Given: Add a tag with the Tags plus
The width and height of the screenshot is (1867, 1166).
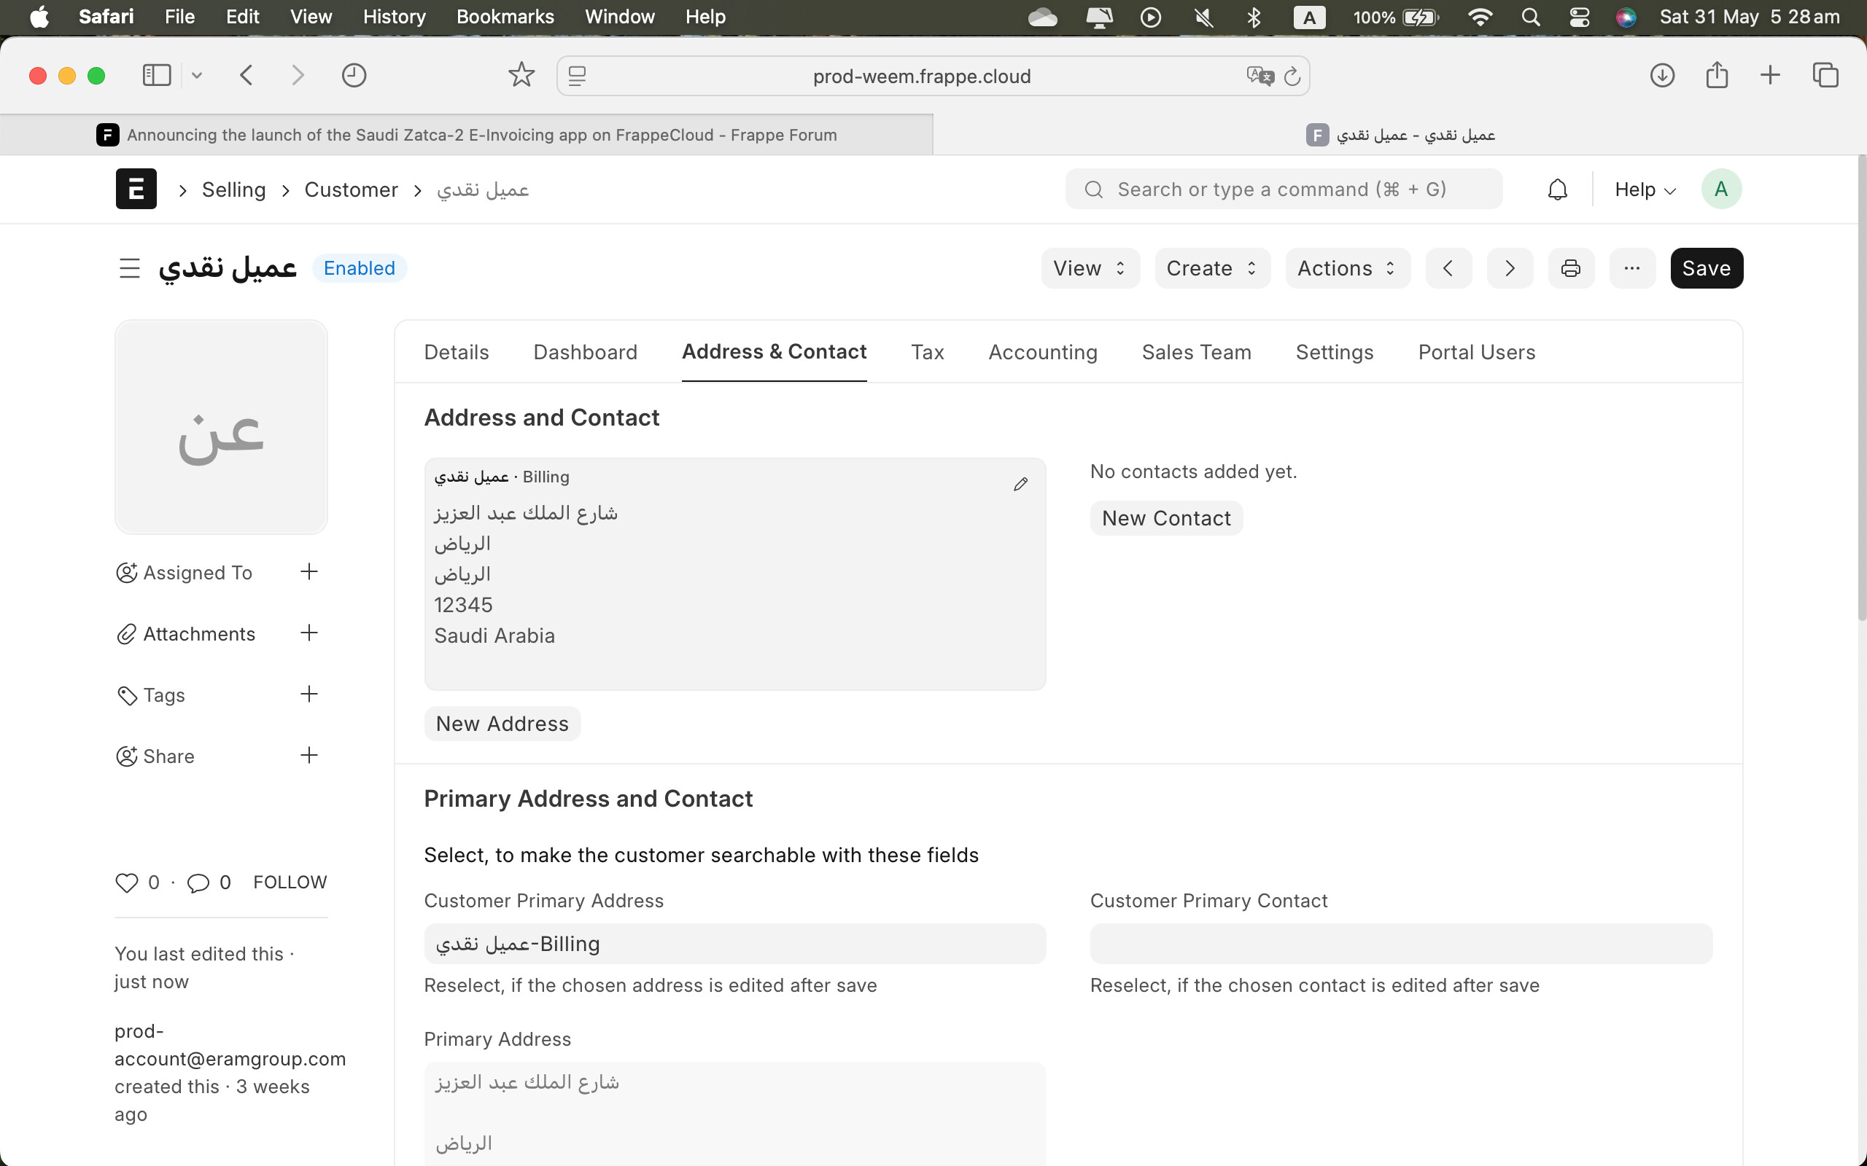Looking at the screenshot, I should [x=308, y=694].
